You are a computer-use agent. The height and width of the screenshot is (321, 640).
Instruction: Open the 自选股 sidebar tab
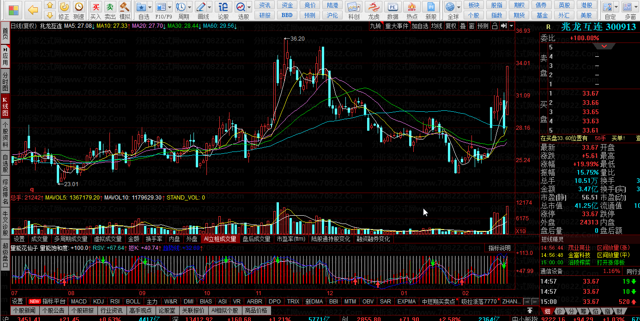point(5,164)
